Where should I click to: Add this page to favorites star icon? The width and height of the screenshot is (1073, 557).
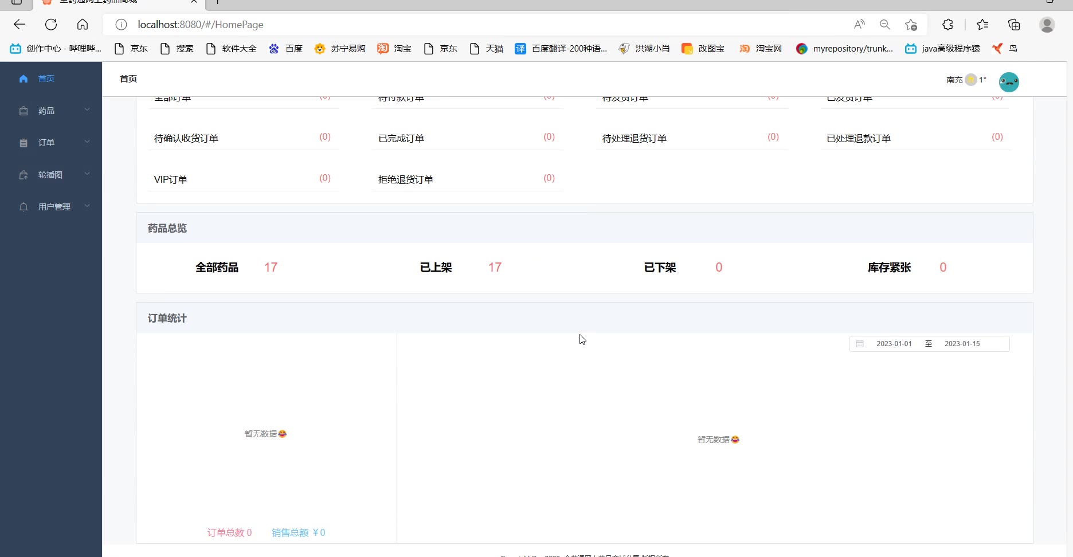911,25
